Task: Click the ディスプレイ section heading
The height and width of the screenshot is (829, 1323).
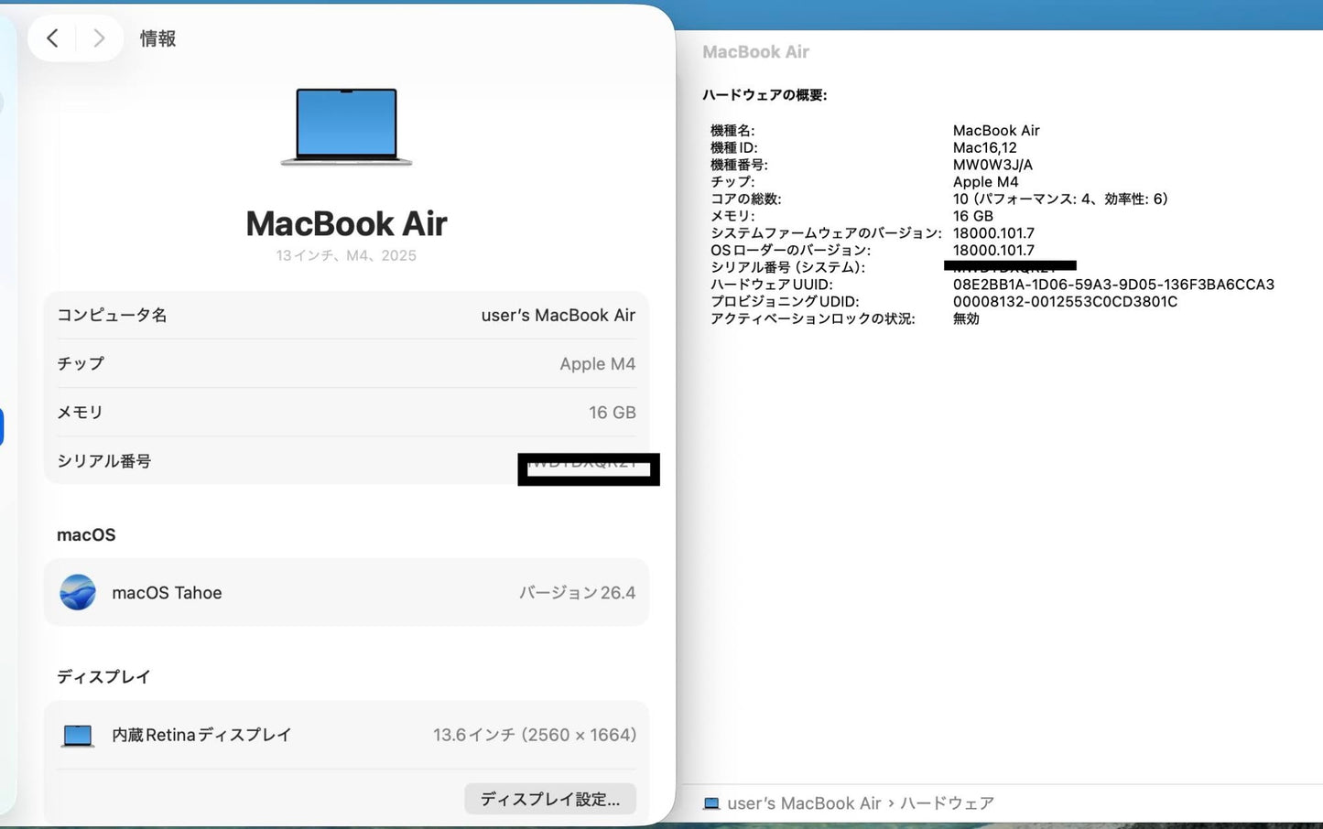Action: tap(103, 676)
